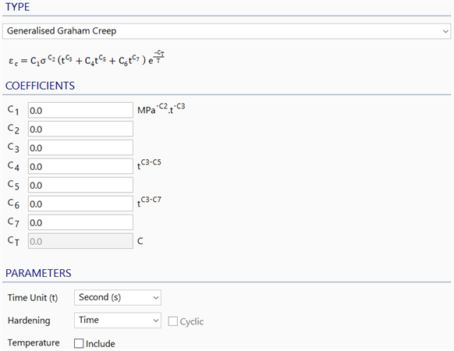Click the COEFFICIENTS section header
The image size is (454, 351).
(41, 86)
